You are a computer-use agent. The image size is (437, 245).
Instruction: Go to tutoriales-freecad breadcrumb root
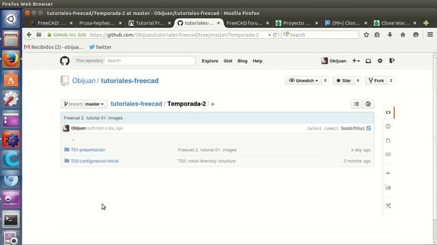coord(137,104)
